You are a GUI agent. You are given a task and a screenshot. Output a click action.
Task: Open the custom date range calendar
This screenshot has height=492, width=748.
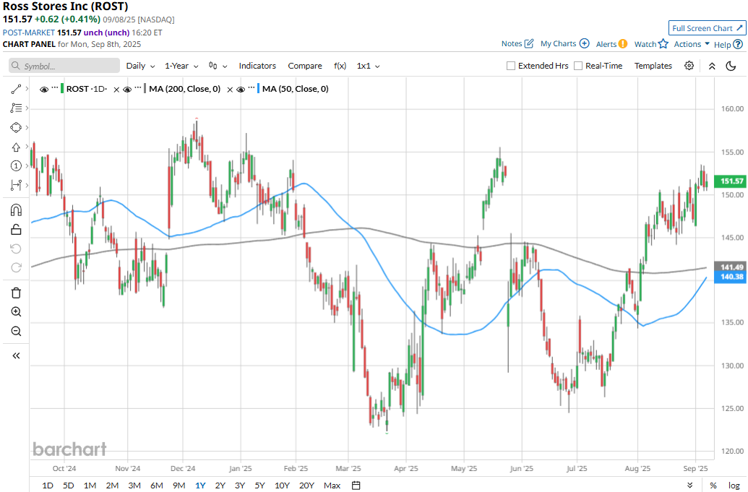click(x=356, y=485)
